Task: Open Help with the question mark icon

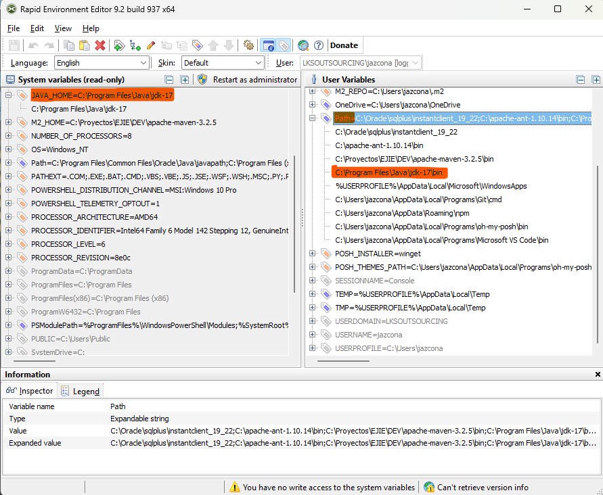Action: click(319, 45)
